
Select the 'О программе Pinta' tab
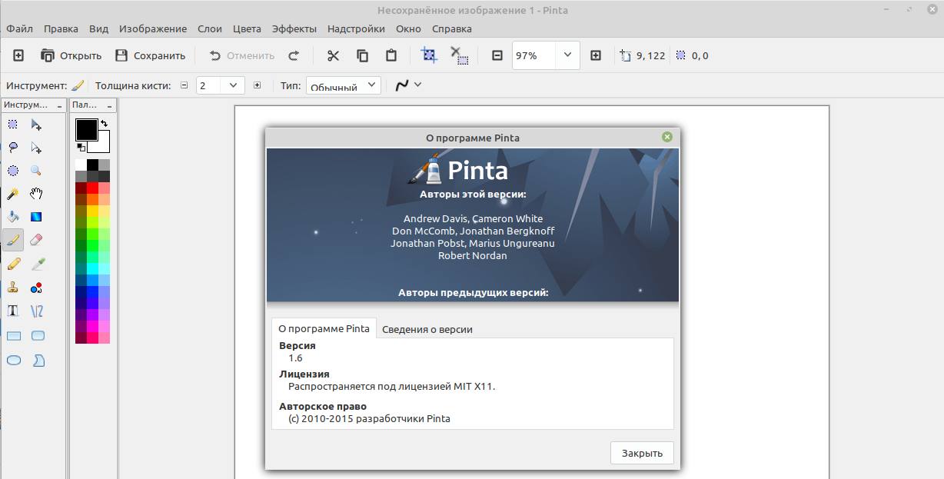[324, 328]
